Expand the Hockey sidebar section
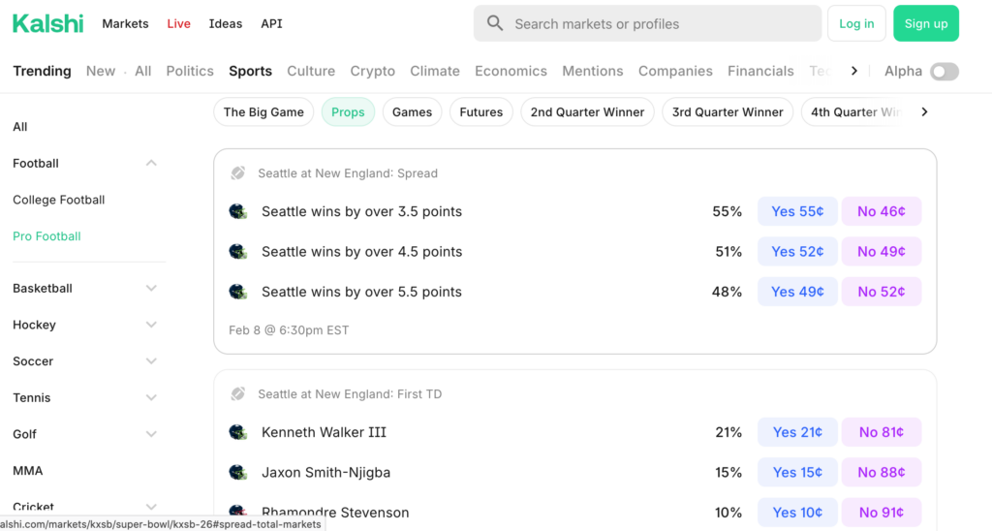Image resolution: width=992 pixels, height=531 pixels. [151, 325]
